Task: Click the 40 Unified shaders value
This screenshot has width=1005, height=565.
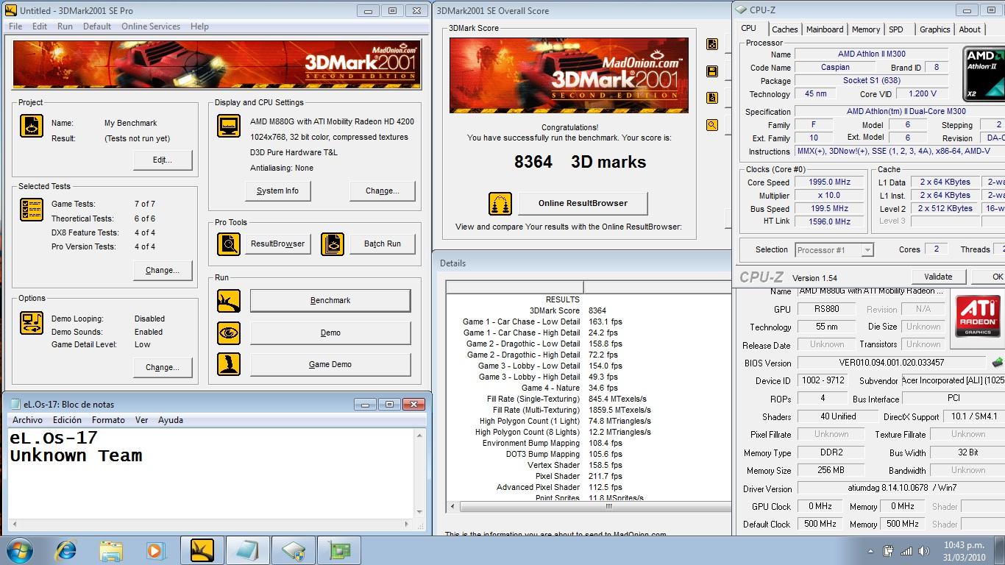Action: [x=838, y=416]
